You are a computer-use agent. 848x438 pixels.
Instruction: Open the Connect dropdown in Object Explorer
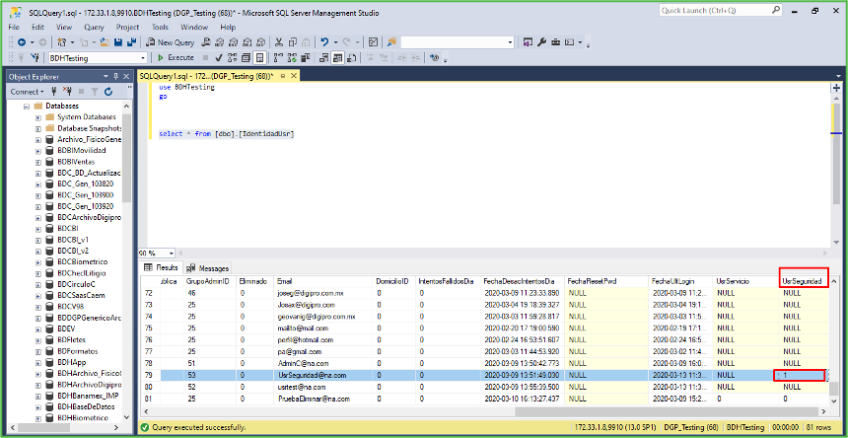pos(28,91)
